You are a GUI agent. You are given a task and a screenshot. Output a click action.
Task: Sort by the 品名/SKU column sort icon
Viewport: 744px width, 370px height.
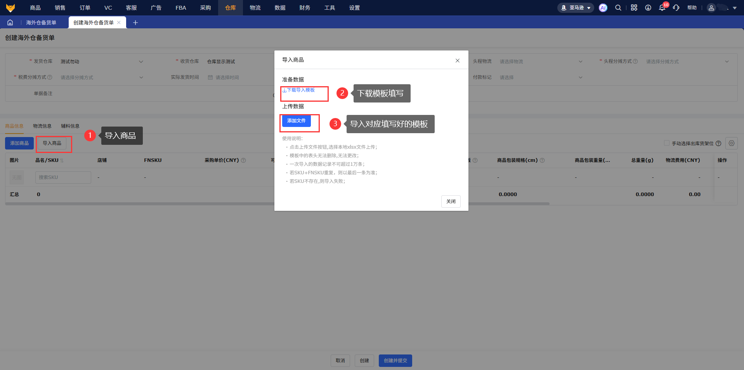coord(62,160)
